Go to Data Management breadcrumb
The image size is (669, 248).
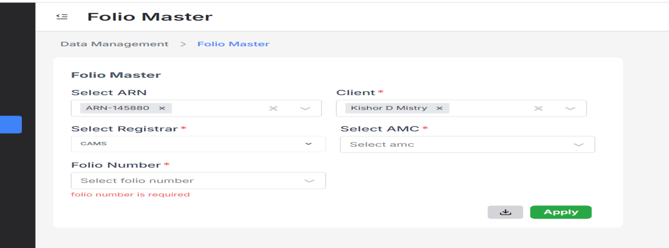pos(114,44)
